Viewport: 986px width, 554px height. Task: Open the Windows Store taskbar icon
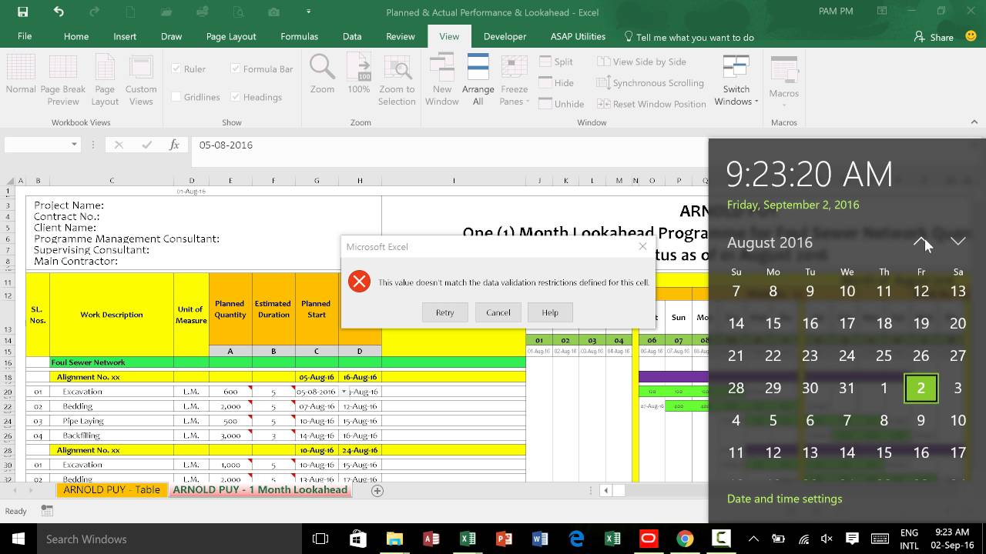pos(358,539)
